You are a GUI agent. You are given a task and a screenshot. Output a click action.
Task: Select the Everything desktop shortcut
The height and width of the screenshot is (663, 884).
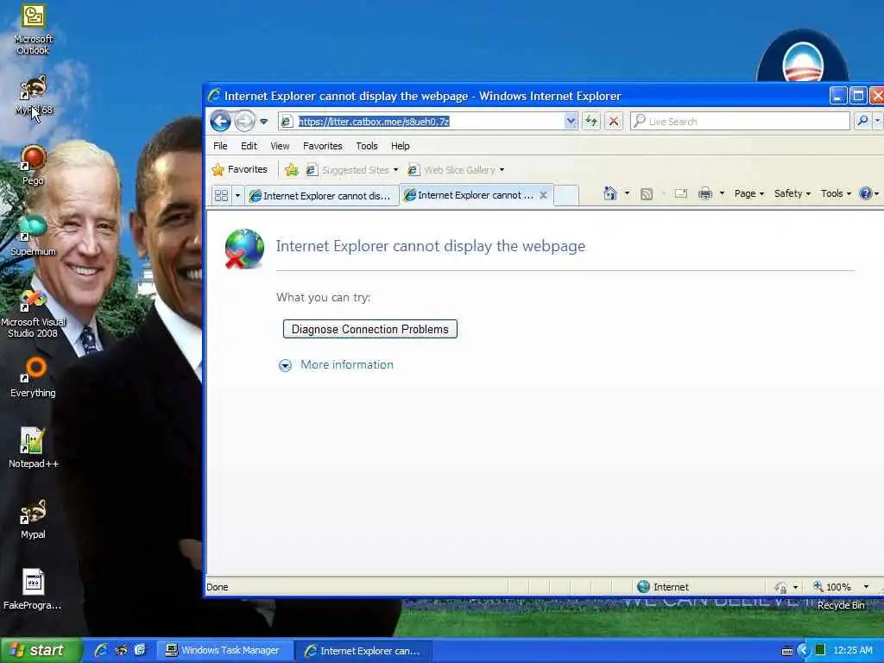(33, 376)
